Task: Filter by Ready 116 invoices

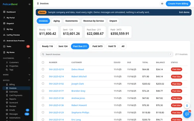Action: point(48,46)
